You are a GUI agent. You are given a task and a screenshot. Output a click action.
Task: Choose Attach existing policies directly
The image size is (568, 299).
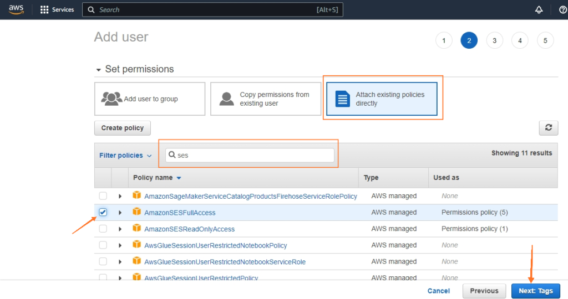pos(382,99)
